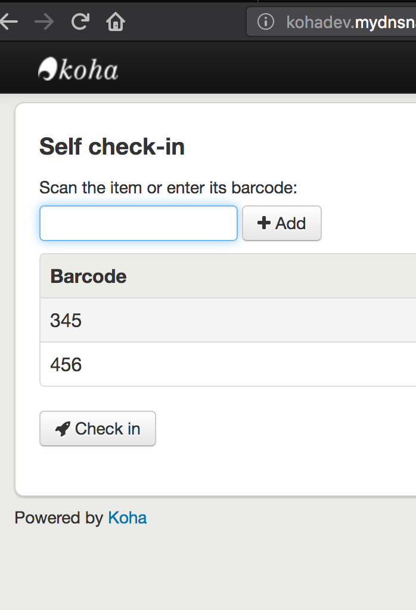Submit using the Check in button text
The image size is (416, 610).
click(x=108, y=429)
